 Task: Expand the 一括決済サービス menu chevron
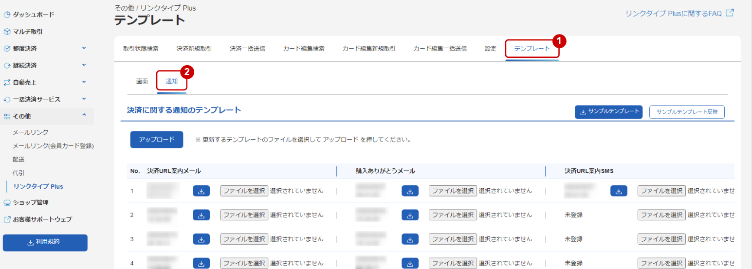tap(84, 99)
